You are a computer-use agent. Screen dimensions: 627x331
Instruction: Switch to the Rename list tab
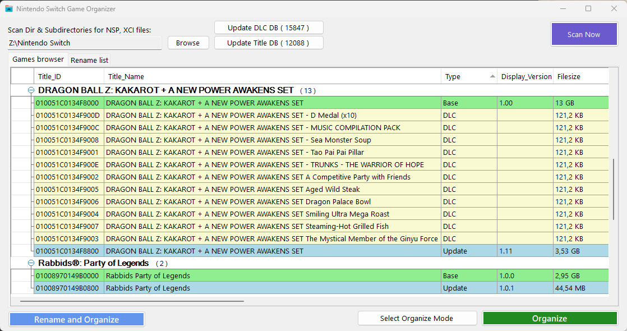(x=89, y=60)
